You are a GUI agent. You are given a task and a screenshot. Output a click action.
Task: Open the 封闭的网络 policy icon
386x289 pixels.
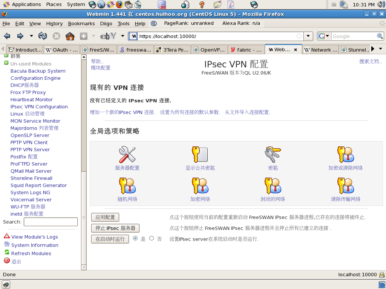pyautogui.click(x=273, y=186)
